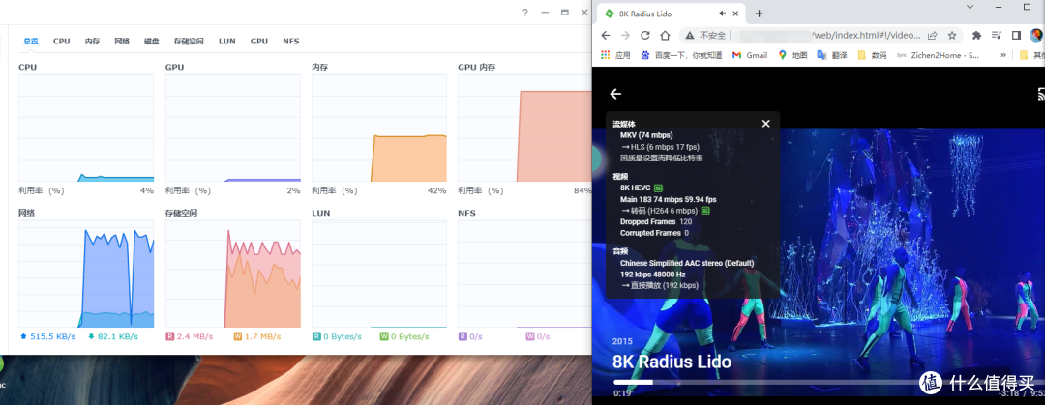1045x405 pixels.
Task: Open the Zichen2Home bookmark
Action: coord(938,55)
